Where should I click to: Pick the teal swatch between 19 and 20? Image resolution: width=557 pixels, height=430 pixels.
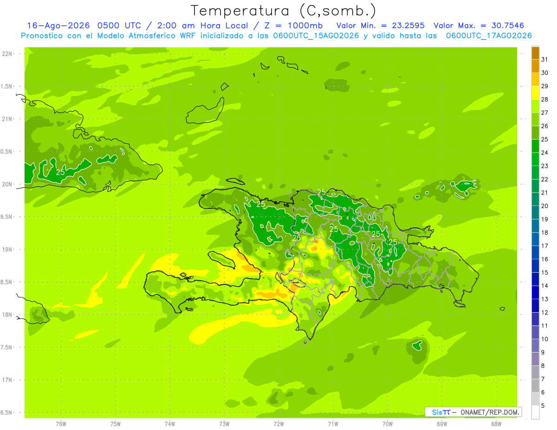tap(535, 212)
